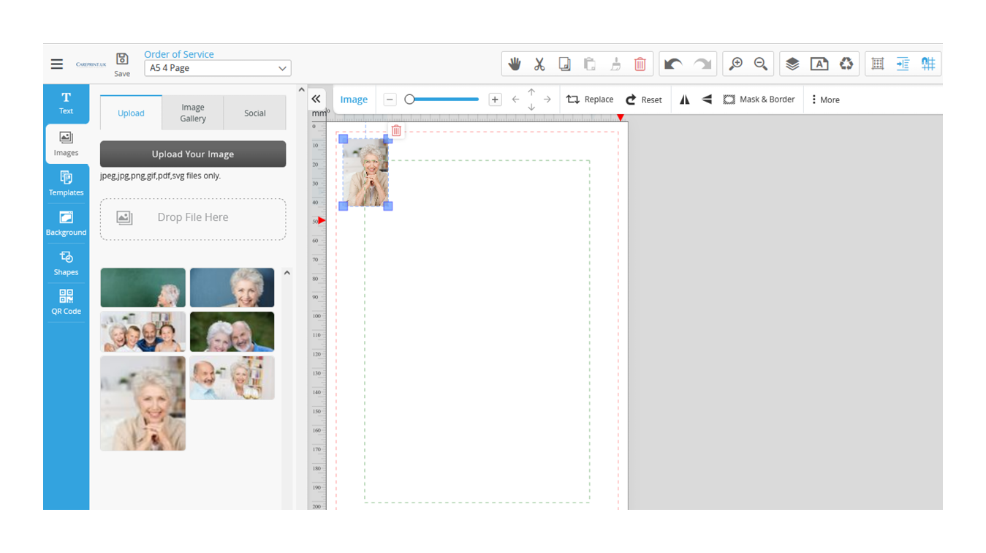Switch to the Image Gallery tab

tap(193, 113)
